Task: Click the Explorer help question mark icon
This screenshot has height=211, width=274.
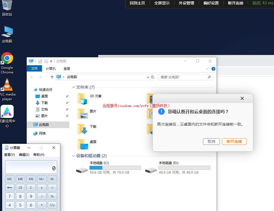Action: click(x=213, y=69)
